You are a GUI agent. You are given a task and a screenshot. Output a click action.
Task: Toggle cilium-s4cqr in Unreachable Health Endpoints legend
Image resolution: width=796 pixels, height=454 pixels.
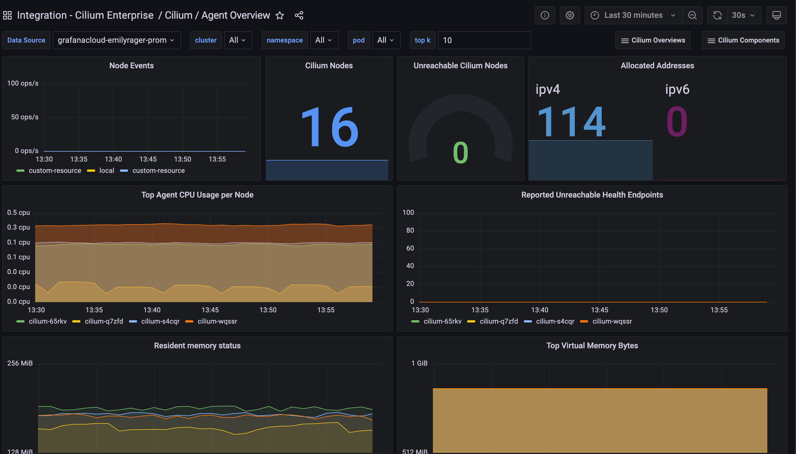(x=555, y=321)
